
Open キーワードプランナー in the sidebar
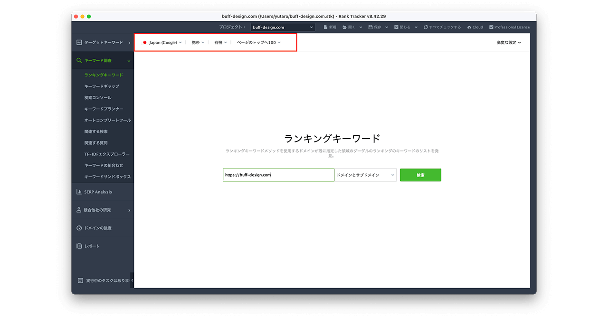pos(104,109)
